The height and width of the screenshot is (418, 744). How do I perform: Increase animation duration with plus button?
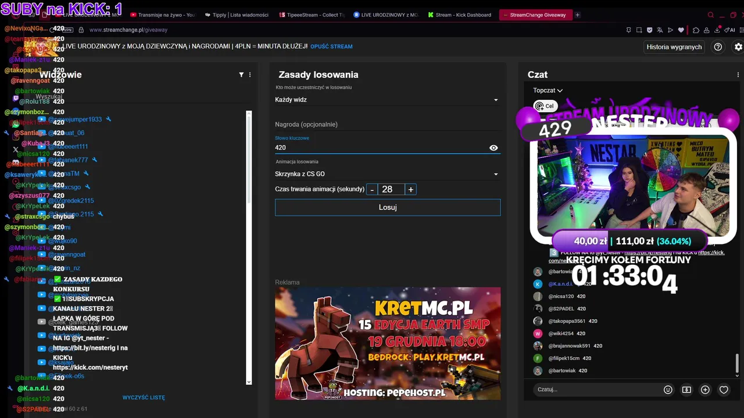pos(410,189)
